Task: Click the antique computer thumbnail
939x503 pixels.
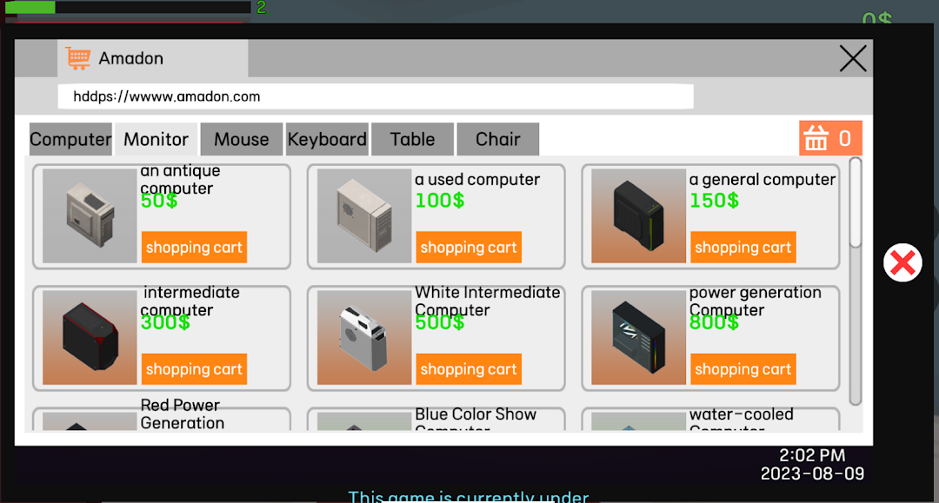Action: point(90,215)
